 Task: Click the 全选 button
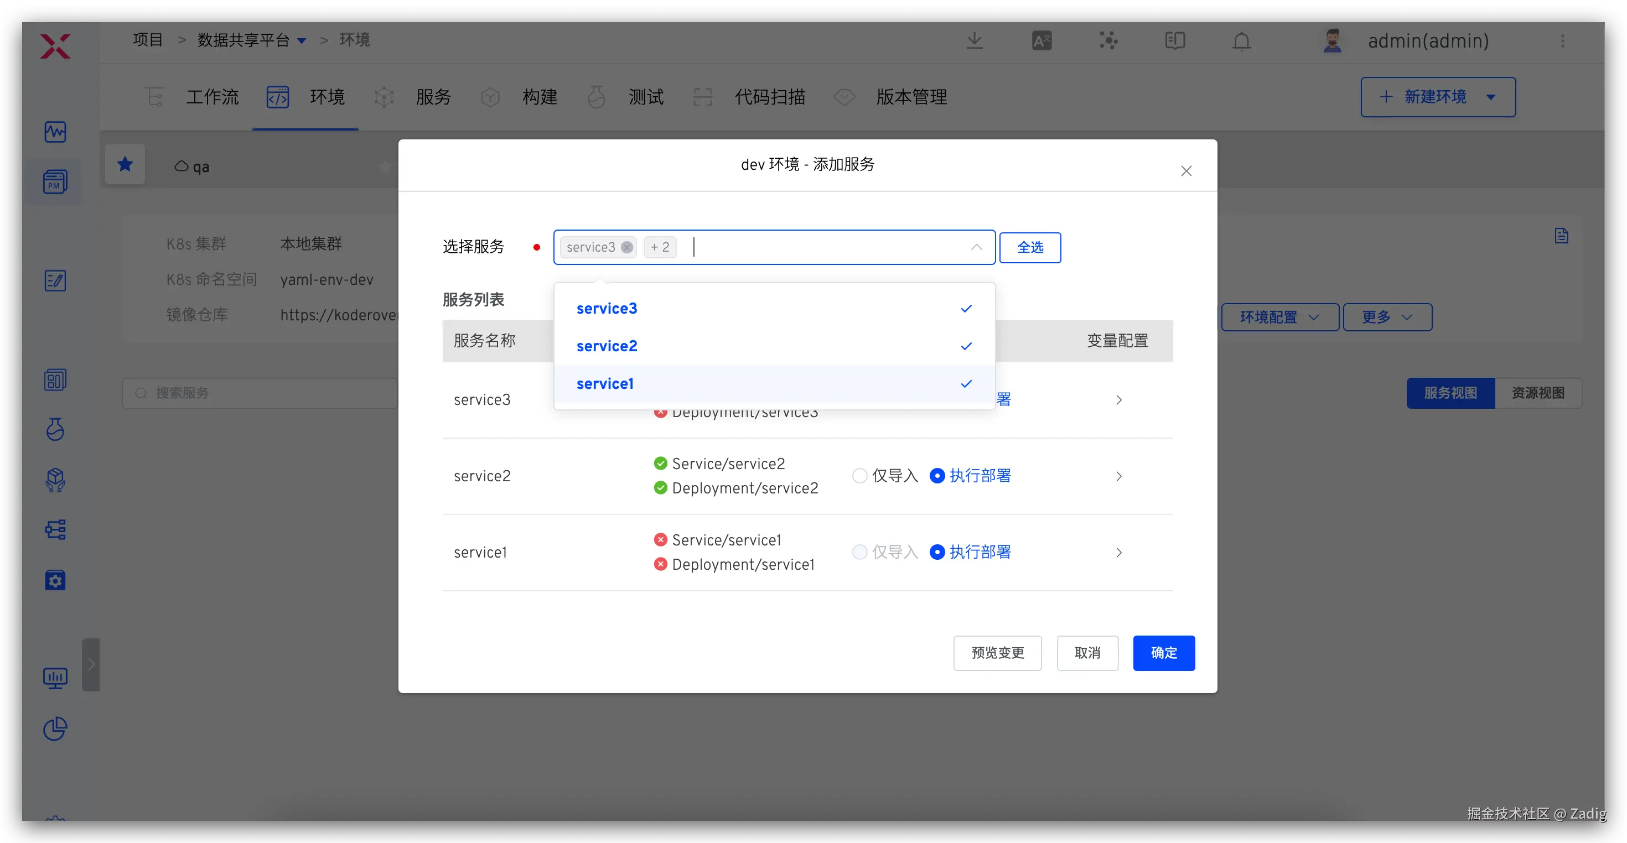coord(1029,247)
